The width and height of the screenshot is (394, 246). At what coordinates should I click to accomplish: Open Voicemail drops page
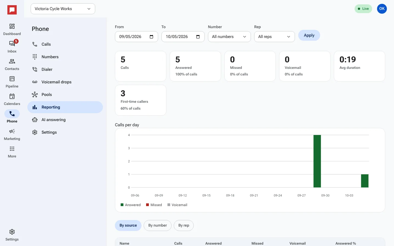pos(65,82)
